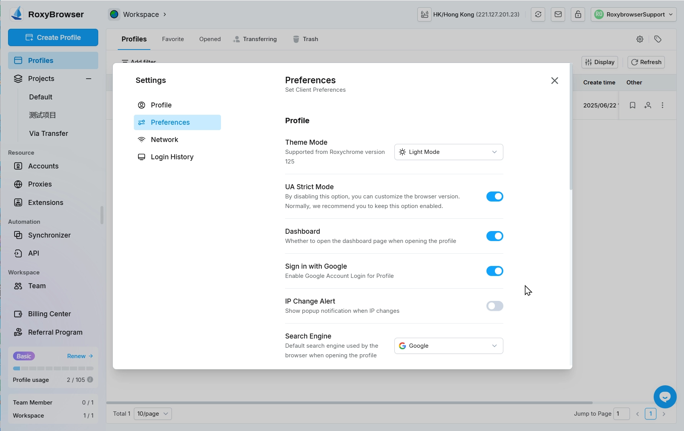
Task: Enable the IP Change Alert toggle
Action: pos(494,306)
